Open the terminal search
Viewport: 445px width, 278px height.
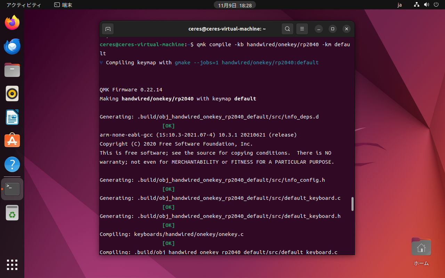[288, 29]
